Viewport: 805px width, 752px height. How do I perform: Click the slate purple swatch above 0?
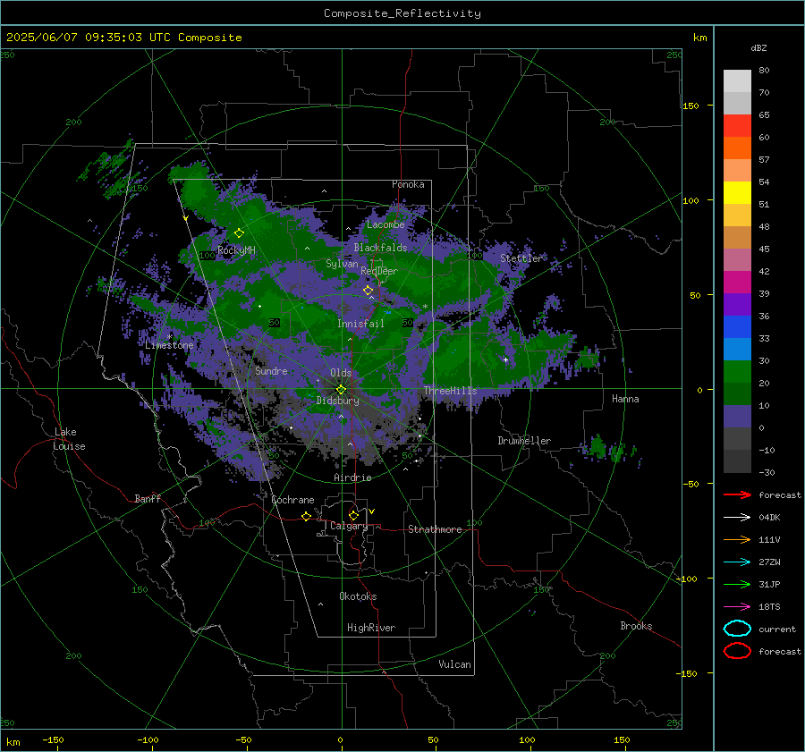pos(737,416)
